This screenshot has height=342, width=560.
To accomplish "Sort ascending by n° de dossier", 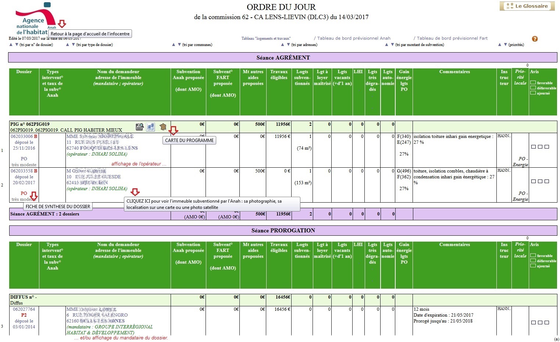I will 11,45.
